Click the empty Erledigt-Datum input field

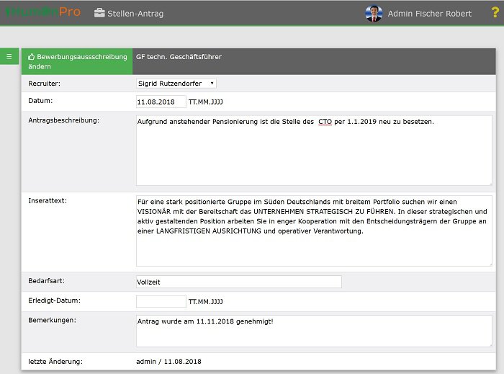click(x=161, y=301)
